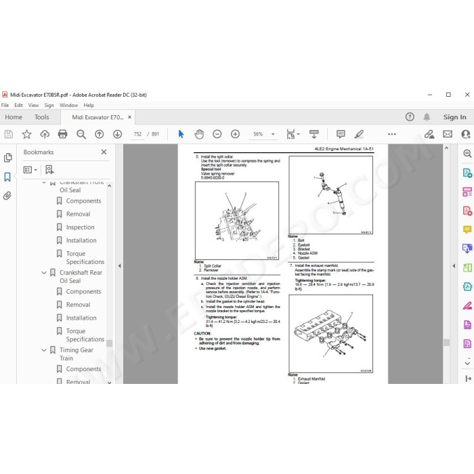474x474 pixels.
Task: Send file by email envelope icon
Action: 448,134
